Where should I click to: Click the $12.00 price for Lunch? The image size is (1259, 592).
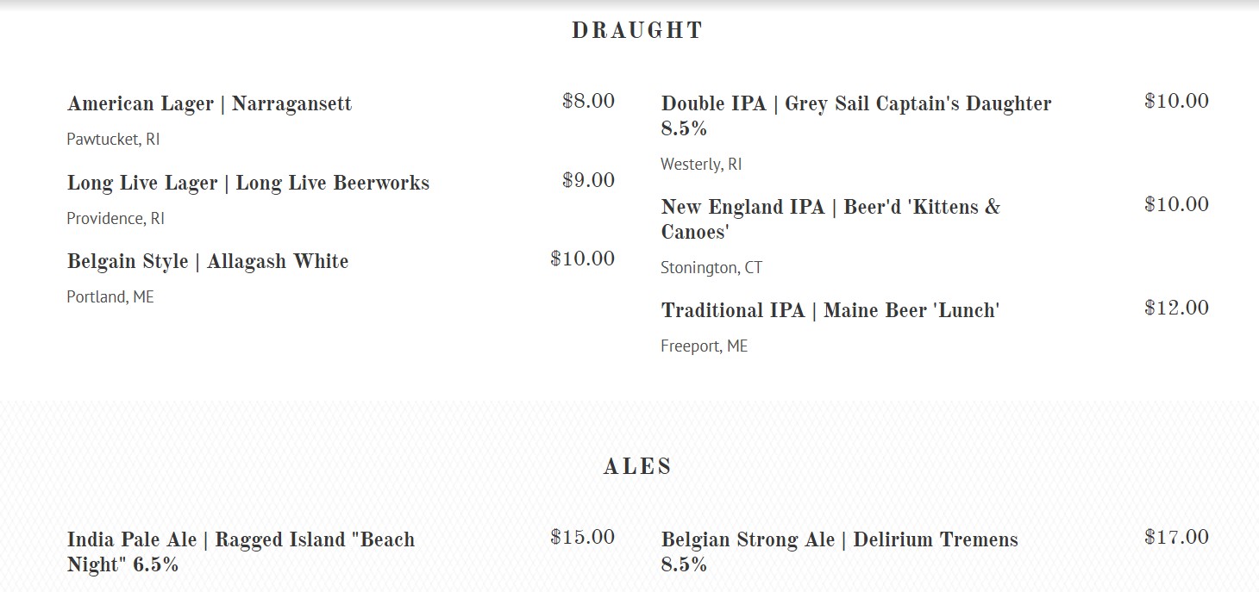pyautogui.click(x=1176, y=308)
